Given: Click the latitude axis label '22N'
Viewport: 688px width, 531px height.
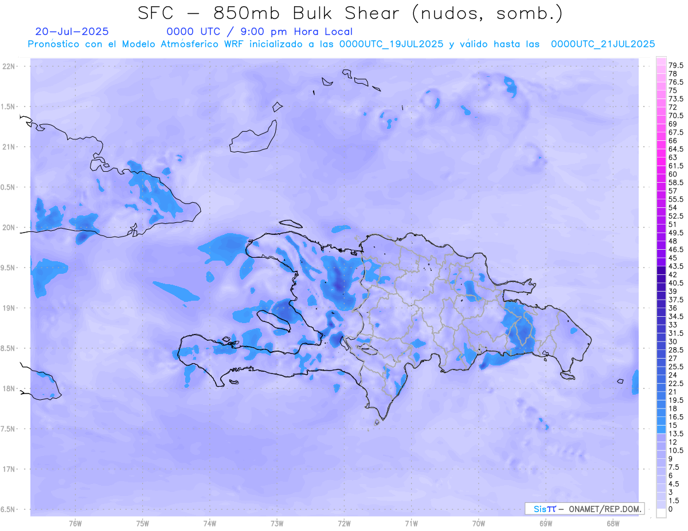Looking at the screenshot, I should pos(10,66).
